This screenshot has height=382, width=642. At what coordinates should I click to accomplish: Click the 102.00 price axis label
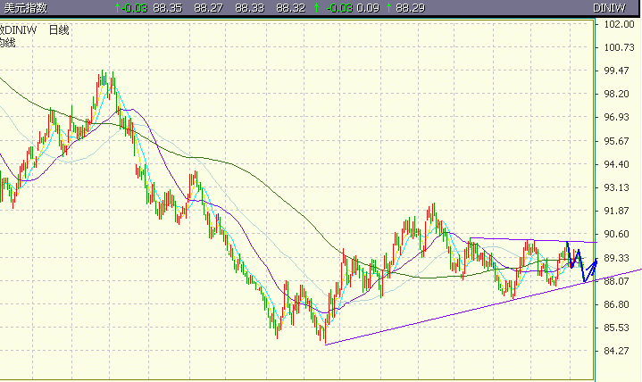(619, 24)
